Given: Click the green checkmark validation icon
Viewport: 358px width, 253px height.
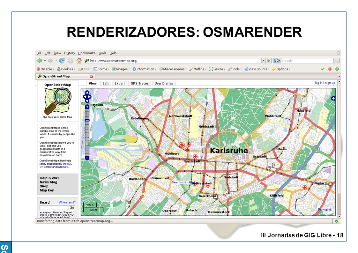Looking at the screenshot, I should point(323,69).
